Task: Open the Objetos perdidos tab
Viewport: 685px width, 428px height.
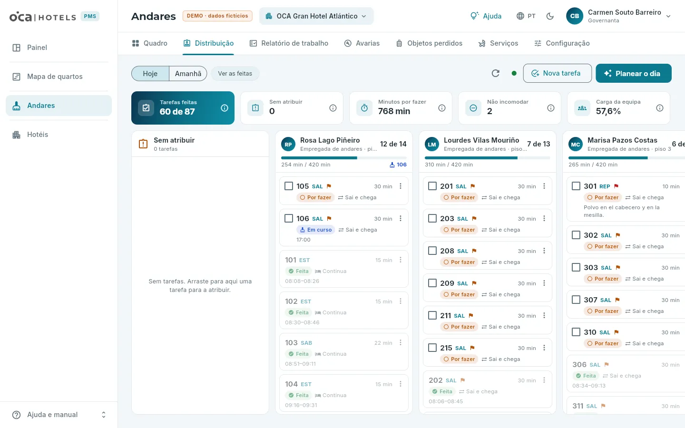Action: [x=429, y=43]
